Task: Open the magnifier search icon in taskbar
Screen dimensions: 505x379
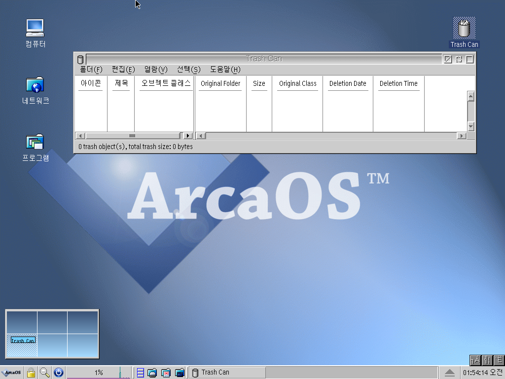Action: 45,373
